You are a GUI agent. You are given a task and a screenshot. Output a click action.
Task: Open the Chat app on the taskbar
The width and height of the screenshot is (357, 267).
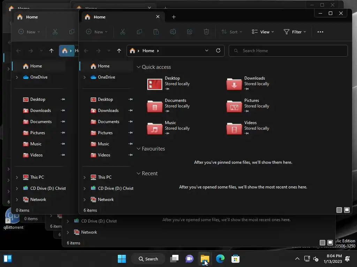pos(189,259)
